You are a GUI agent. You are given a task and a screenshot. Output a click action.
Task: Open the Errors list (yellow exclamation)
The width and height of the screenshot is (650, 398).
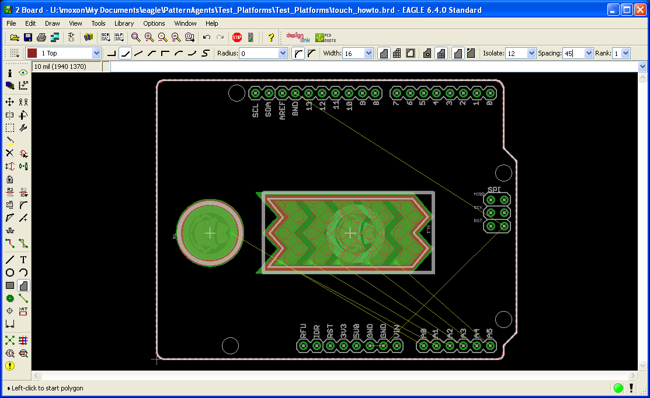10,366
